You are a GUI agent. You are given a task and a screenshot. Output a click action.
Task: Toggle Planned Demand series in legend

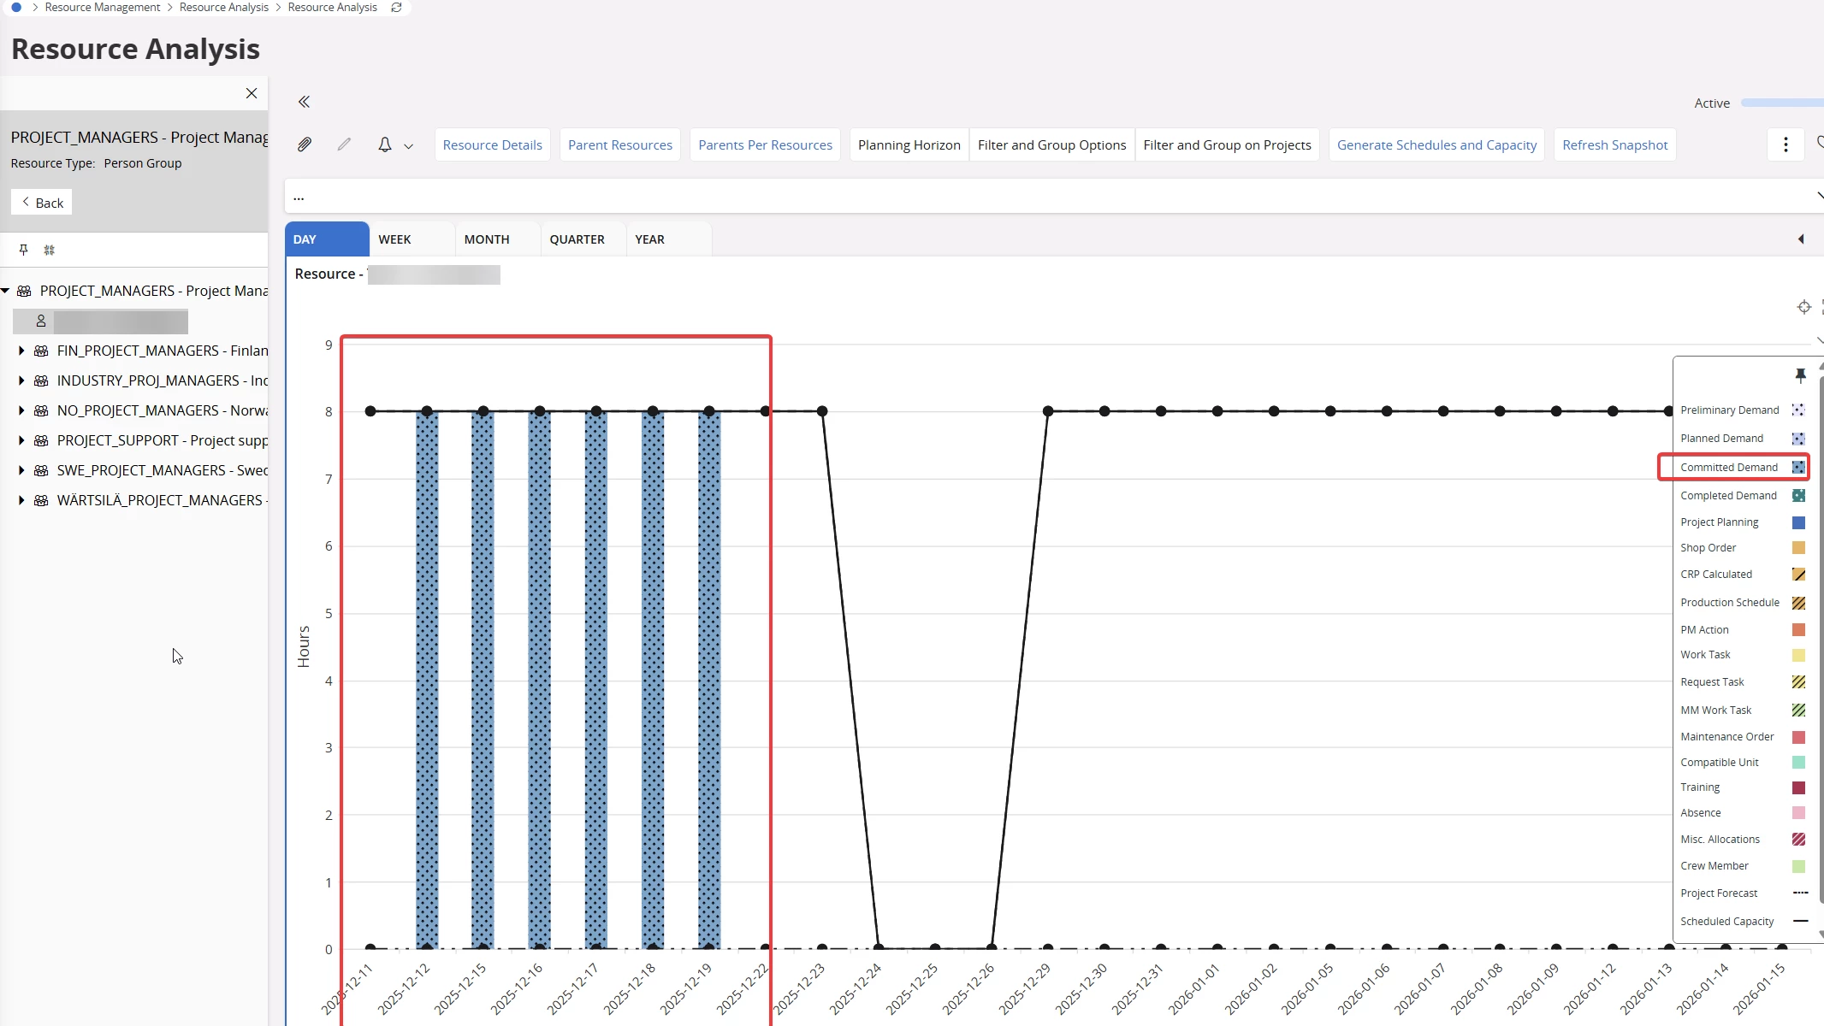point(1721,439)
